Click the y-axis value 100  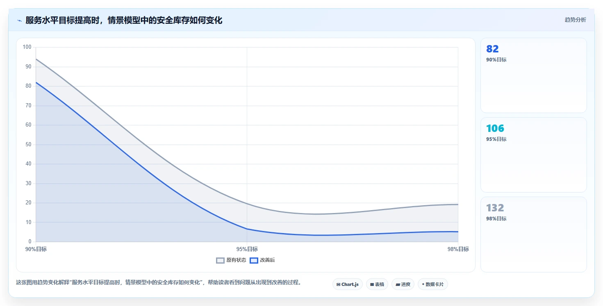point(27,47)
